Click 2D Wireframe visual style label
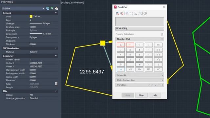210x118 pixels. (x=77, y=3)
